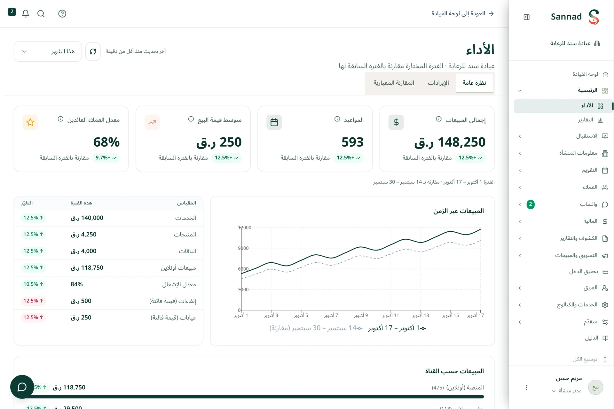Click the dollar icon on total sales card
This screenshot has height=409, width=614.
point(396,122)
